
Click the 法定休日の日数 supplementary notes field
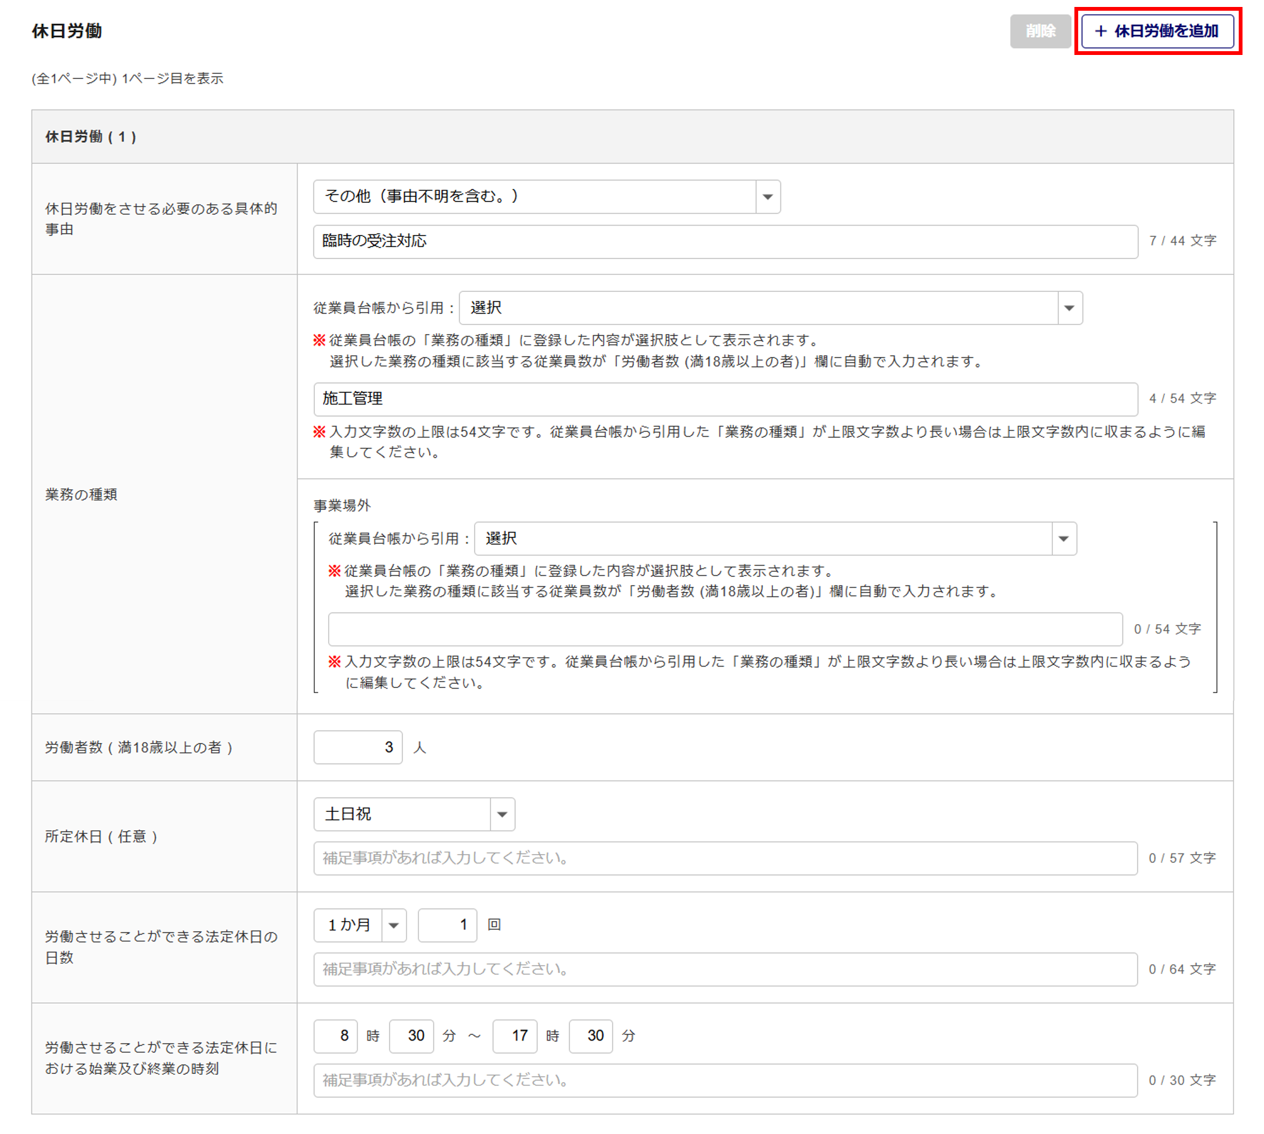[725, 969]
